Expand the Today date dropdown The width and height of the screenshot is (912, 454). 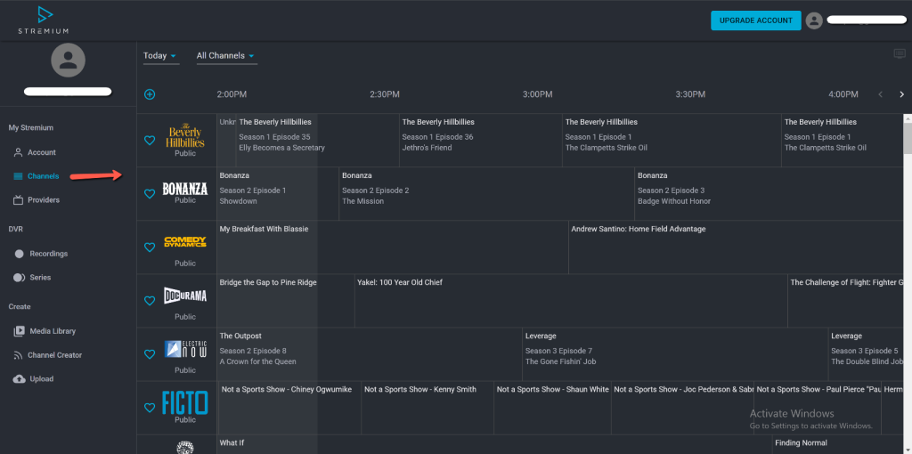click(x=160, y=56)
